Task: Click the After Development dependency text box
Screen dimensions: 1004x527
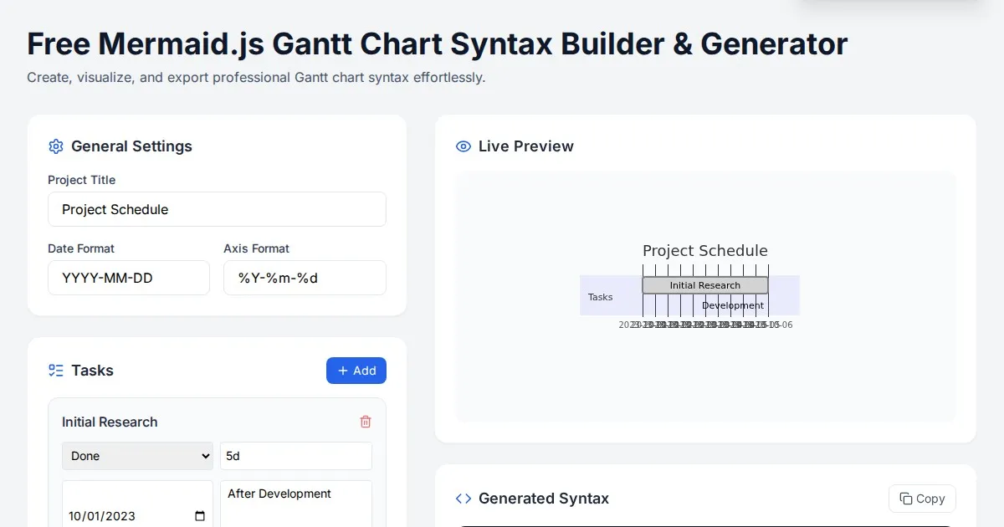Action: tap(296, 502)
